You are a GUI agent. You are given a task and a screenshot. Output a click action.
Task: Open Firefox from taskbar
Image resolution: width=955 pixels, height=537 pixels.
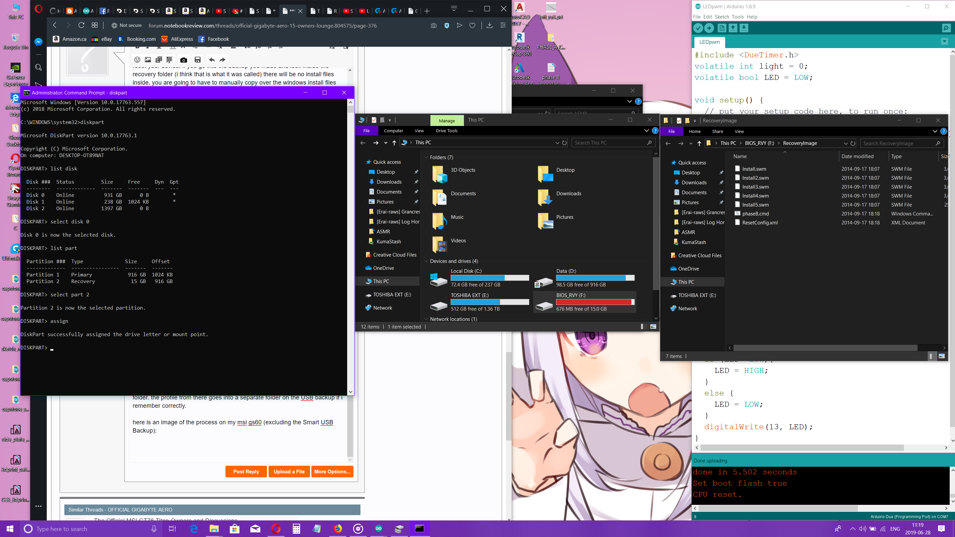[337, 529]
